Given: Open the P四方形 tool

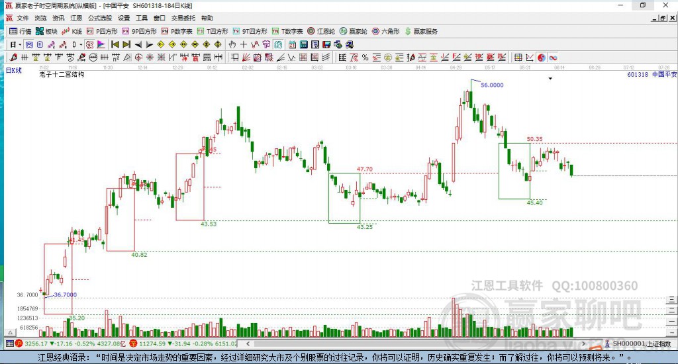Looking at the screenshot, I should click(102, 31).
